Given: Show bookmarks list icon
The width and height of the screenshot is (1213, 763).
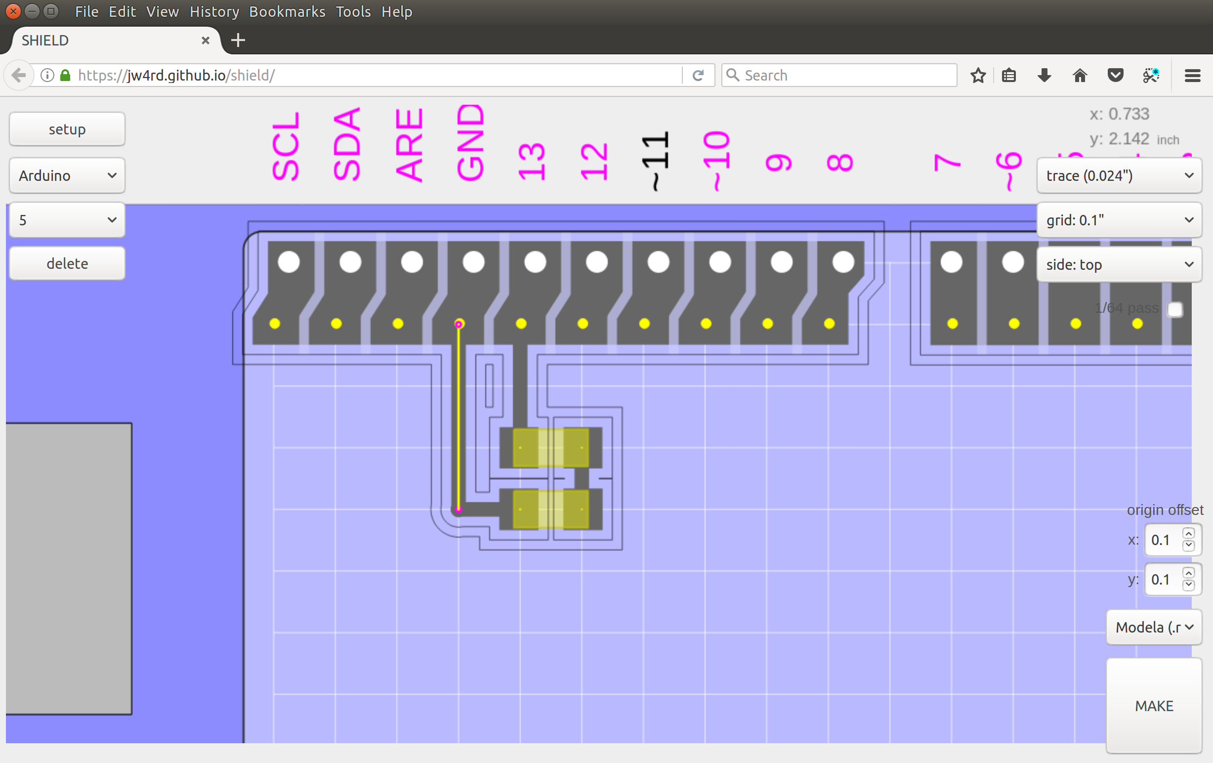Looking at the screenshot, I should (x=1008, y=76).
